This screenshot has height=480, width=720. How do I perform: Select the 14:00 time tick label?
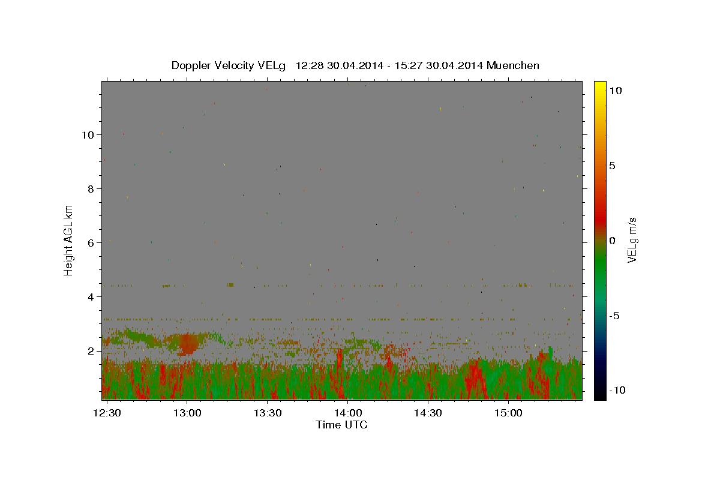point(347,413)
